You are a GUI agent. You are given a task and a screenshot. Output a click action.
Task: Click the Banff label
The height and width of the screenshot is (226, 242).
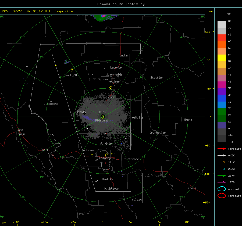(44, 150)
